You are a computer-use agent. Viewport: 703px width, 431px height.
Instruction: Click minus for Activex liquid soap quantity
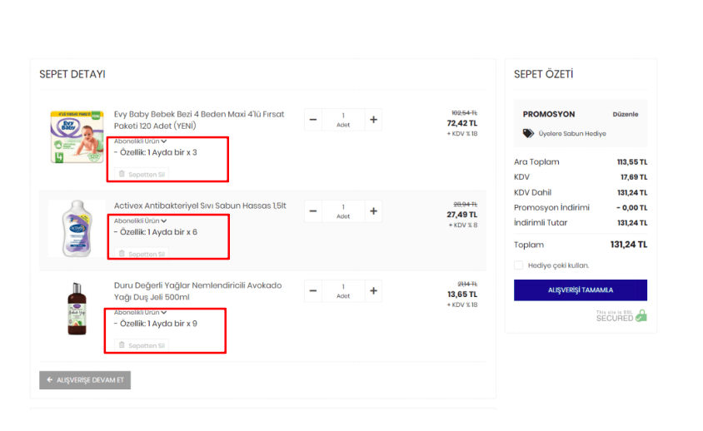[x=313, y=211]
